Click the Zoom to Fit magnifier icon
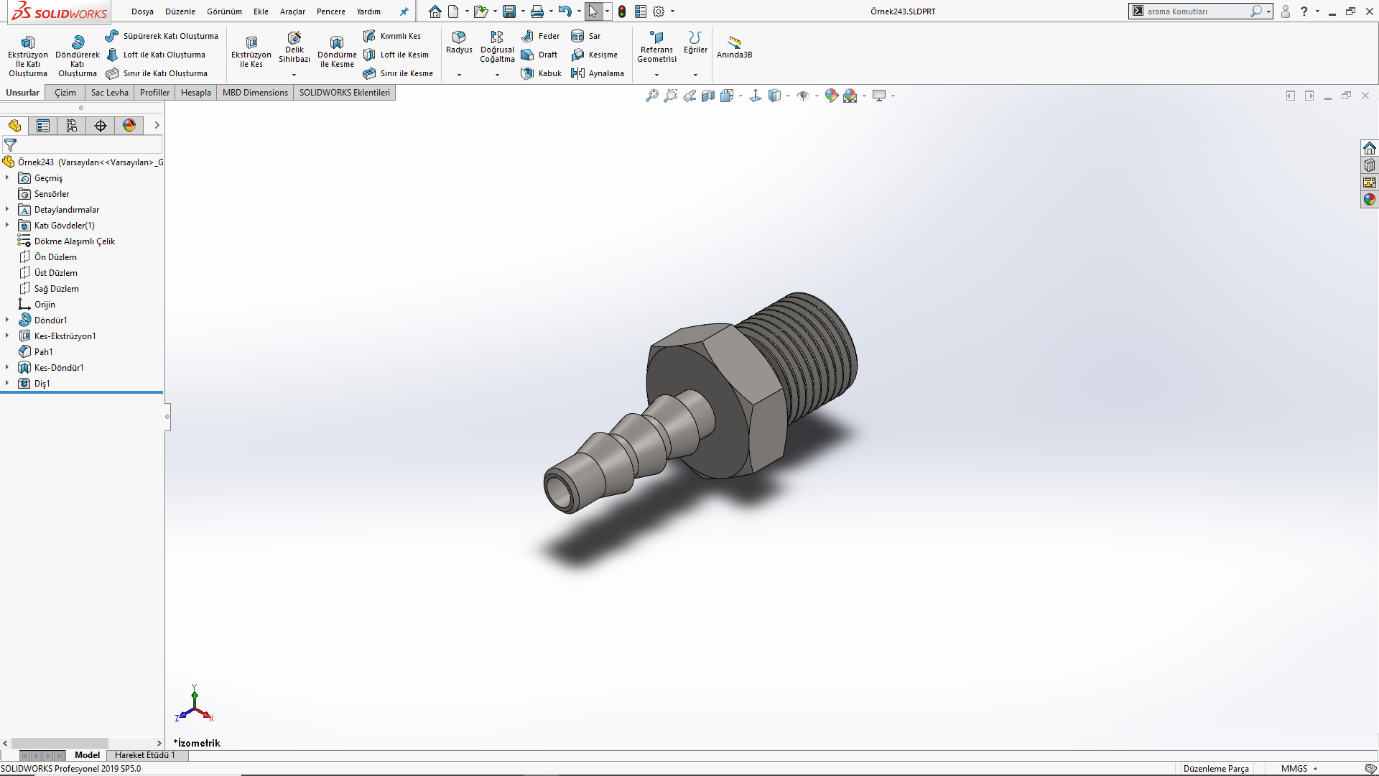The image size is (1379, 776). coord(651,96)
